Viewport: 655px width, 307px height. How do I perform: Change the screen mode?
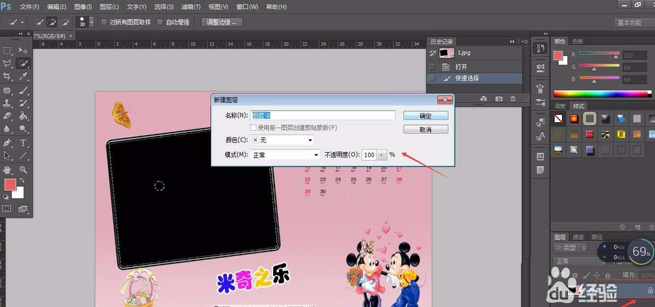tap(23, 208)
